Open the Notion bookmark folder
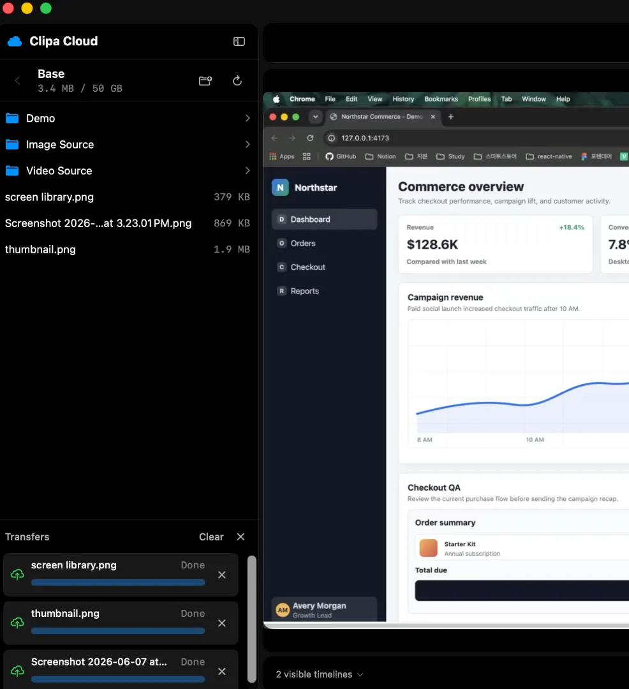The height and width of the screenshot is (689, 629). [381, 156]
